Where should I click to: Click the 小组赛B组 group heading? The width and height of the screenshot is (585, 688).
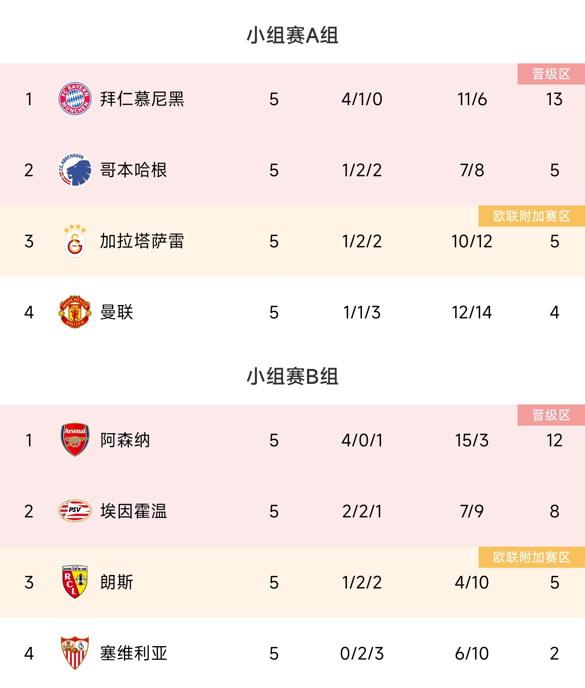click(x=292, y=376)
